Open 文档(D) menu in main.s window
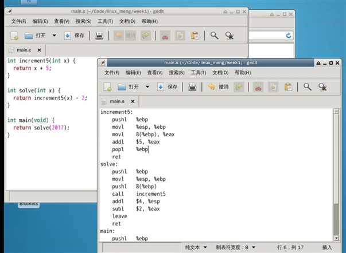This screenshot has height=253, width=346. coord(220,73)
